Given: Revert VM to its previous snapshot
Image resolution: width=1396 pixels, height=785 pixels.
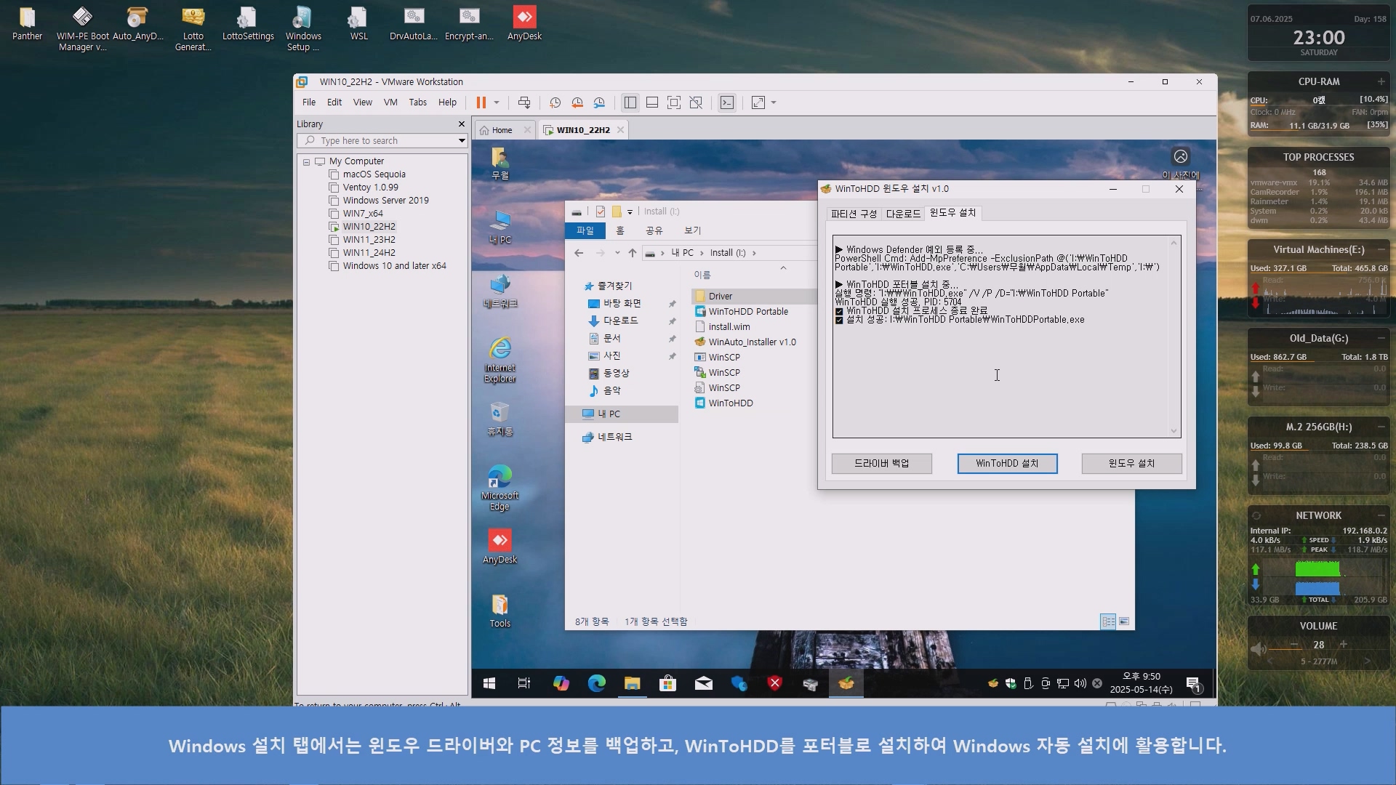Looking at the screenshot, I should click(x=577, y=102).
